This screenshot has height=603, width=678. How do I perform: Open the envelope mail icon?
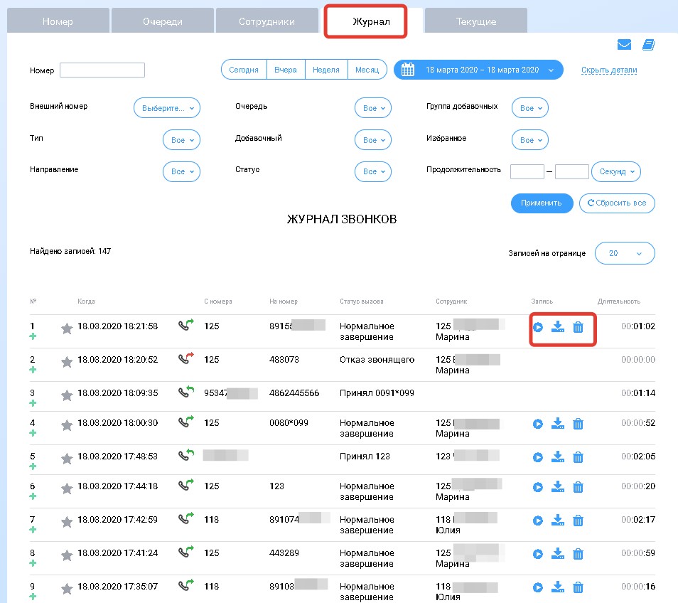pos(624,45)
